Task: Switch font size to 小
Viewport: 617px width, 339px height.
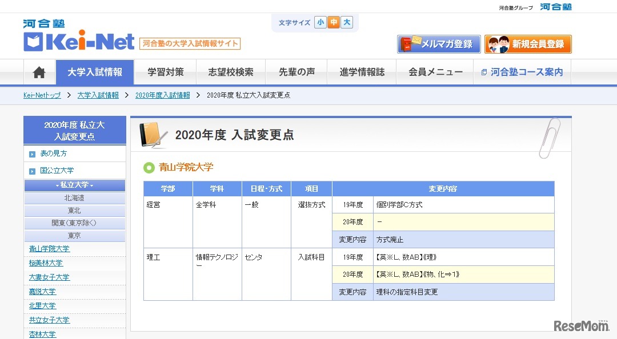Action: click(320, 22)
